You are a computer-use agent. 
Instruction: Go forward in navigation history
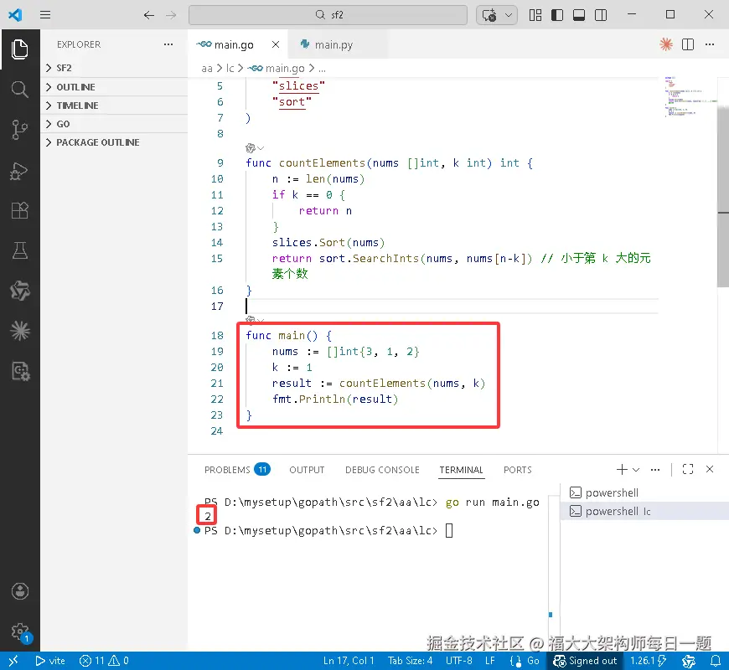click(x=171, y=15)
